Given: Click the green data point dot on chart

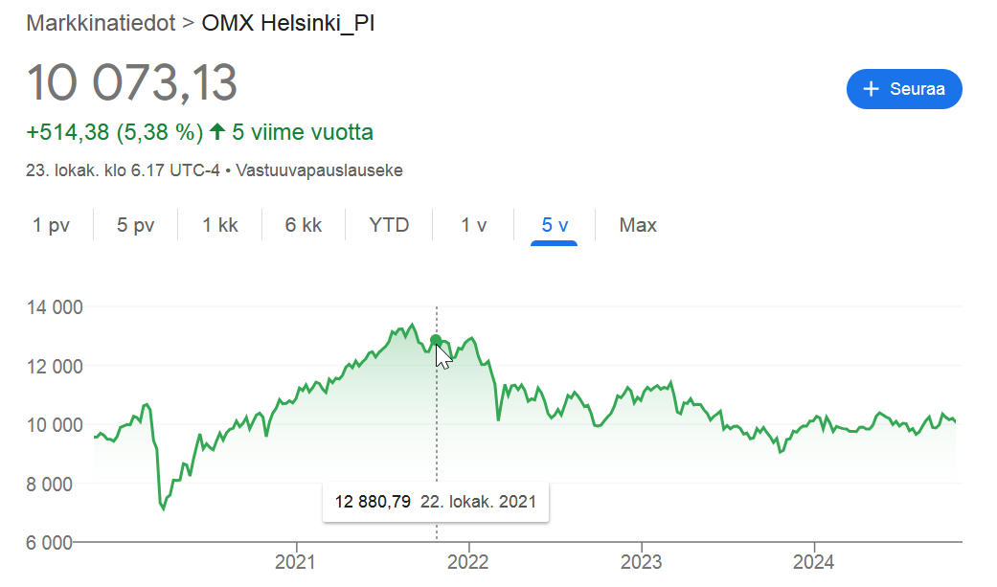Looking at the screenshot, I should 436,341.
